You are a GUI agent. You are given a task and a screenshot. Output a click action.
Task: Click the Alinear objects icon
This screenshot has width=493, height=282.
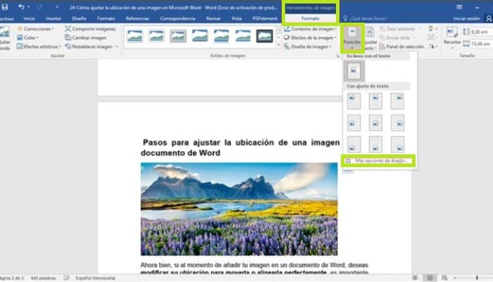tap(432, 29)
